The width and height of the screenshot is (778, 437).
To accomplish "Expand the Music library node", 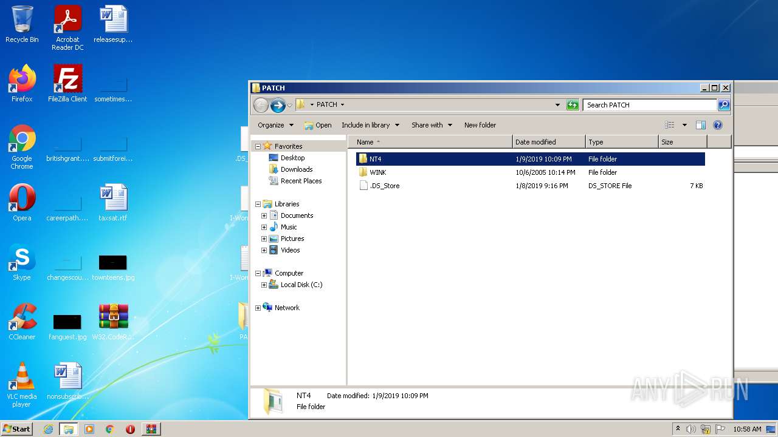I will click(x=264, y=227).
